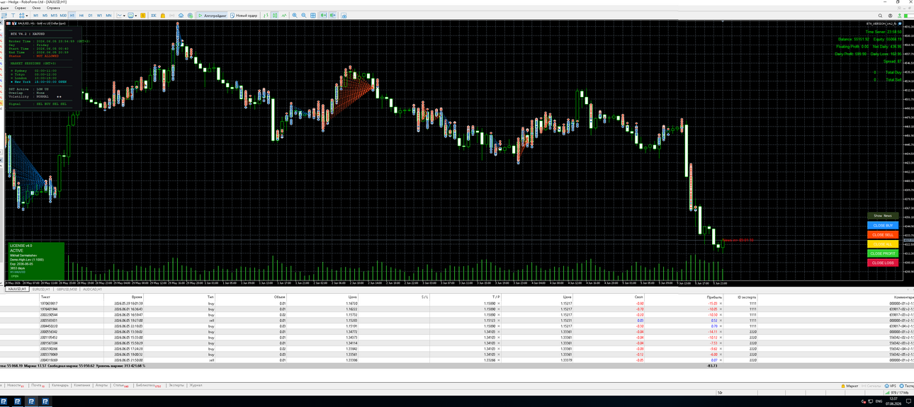Open the Новости terminal tab
Screen dimensions: 914x407
click(15, 385)
